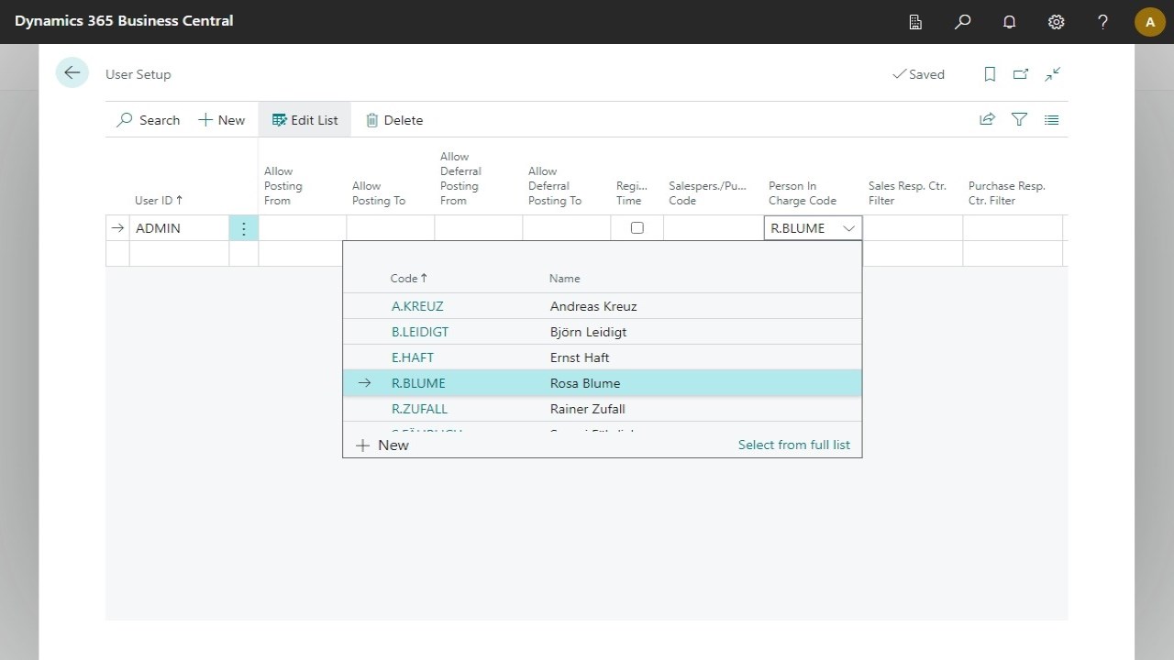Open the show more options list icon

pos(1051,119)
